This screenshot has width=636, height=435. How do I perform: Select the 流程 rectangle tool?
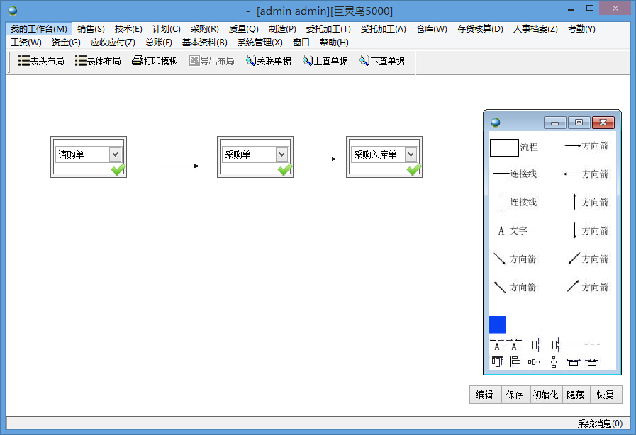coord(504,146)
